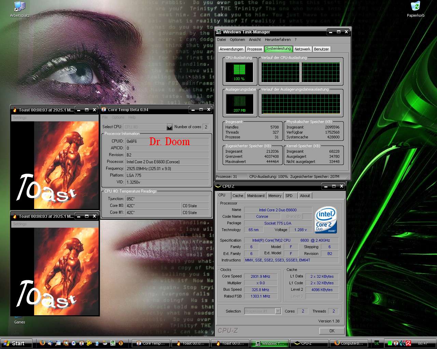Click the Code Name Conroe field in CPU-Z
Viewport: 437px width, 349px height.
pyautogui.click(x=262, y=216)
